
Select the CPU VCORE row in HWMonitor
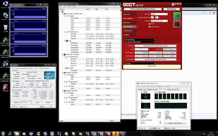coord(90,18)
